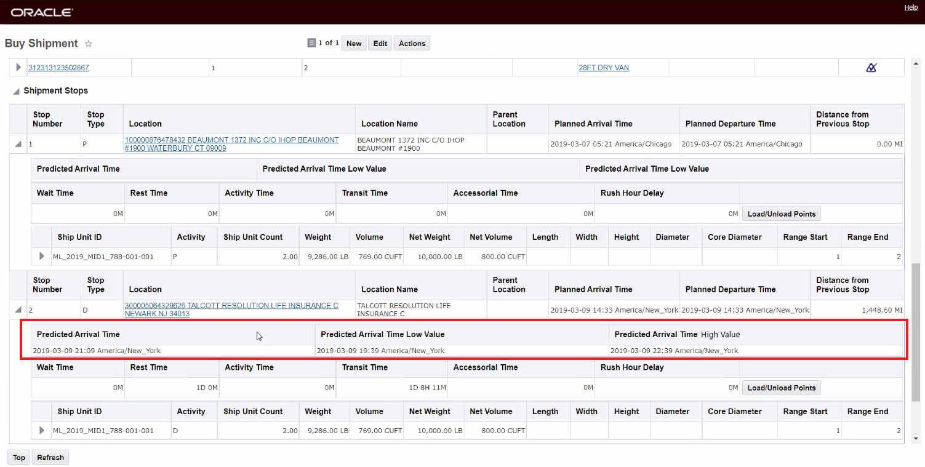Viewport: 925px width, 467px height.
Task: Collapse stop number 1 details
Action: pos(18,144)
